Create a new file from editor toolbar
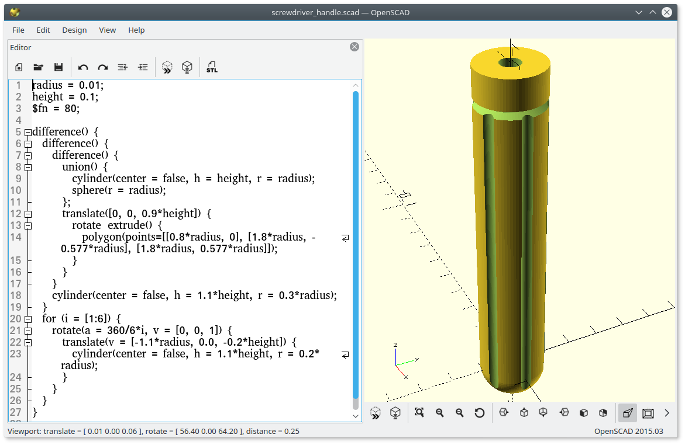Viewport: 685px width, 445px height. tap(18, 67)
